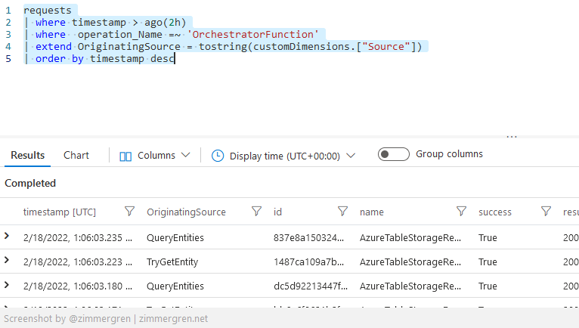579x328 pixels.
Task: Select the 1487ca109a7b... id cell
Action: pos(308,262)
